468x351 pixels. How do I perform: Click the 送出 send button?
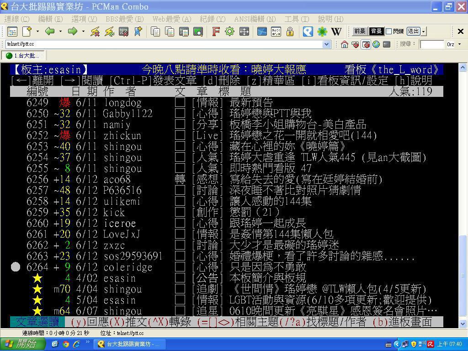pyautogui.click(x=413, y=32)
